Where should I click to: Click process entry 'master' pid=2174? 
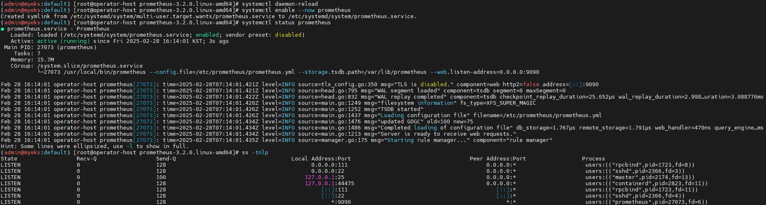point(640,177)
